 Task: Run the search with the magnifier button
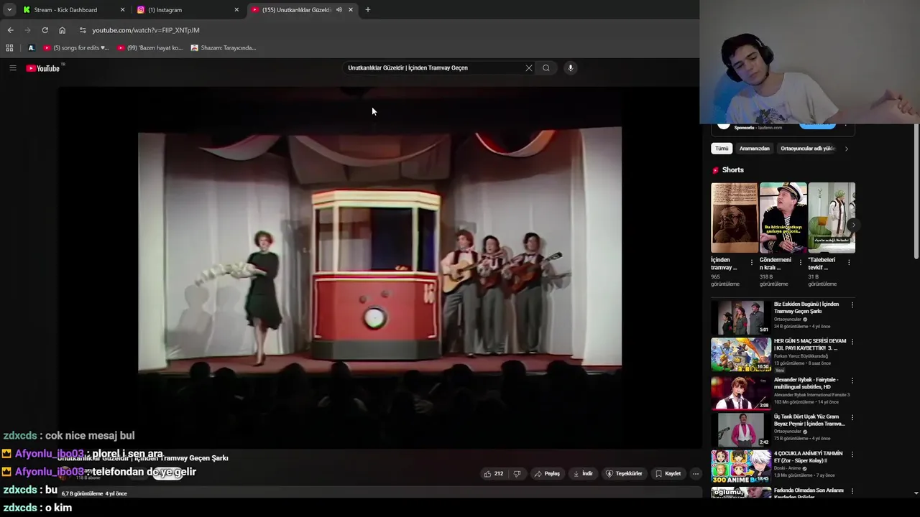click(546, 68)
